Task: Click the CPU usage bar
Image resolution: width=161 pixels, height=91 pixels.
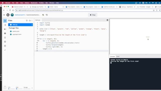Action: [11, 89]
